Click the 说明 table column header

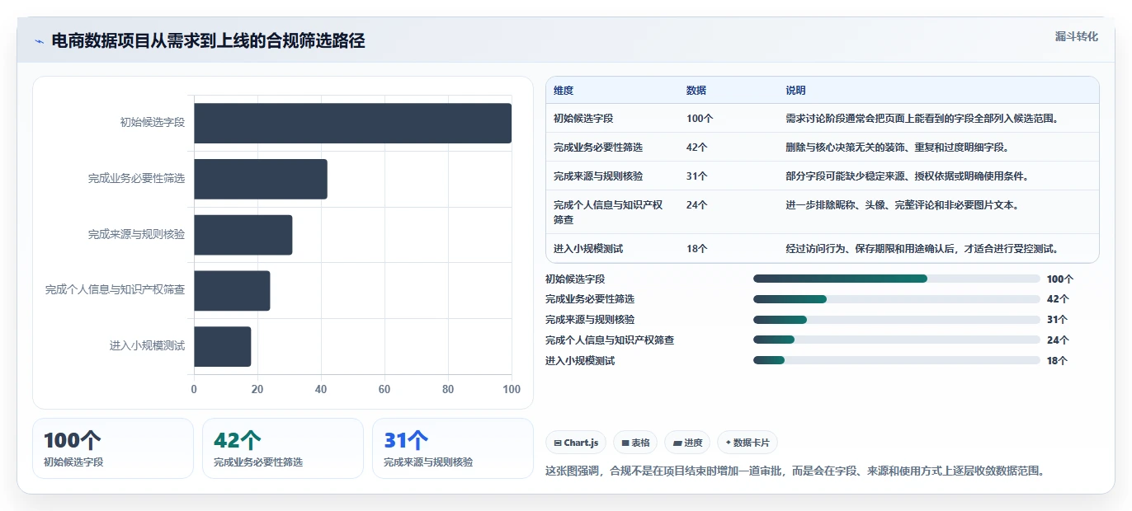[x=796, y=91]
